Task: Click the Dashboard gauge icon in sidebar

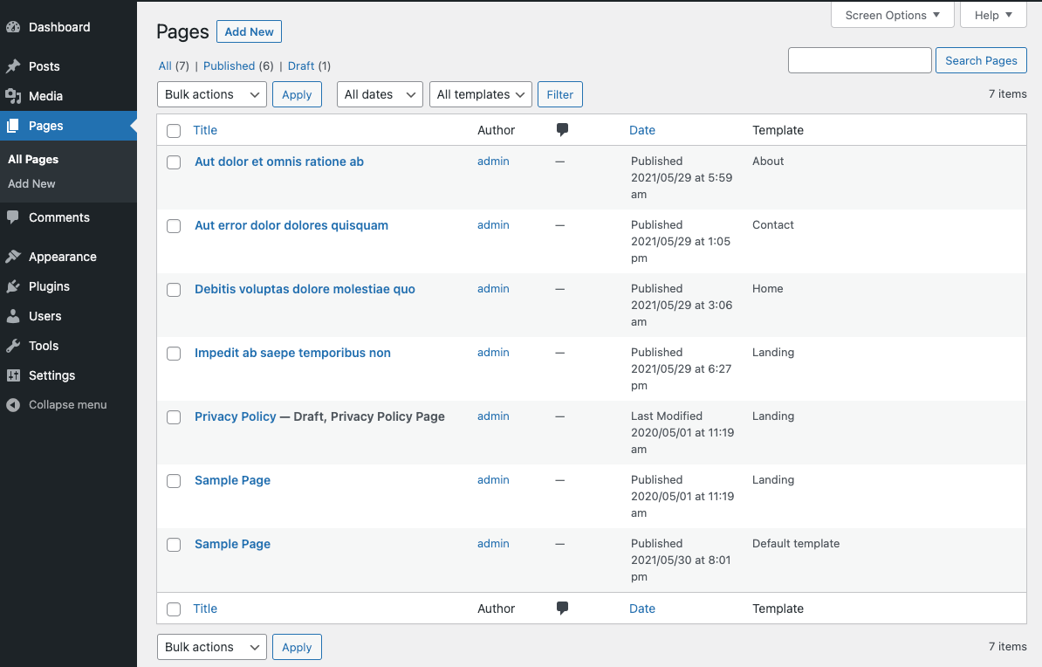Action: tap(13, 27)
